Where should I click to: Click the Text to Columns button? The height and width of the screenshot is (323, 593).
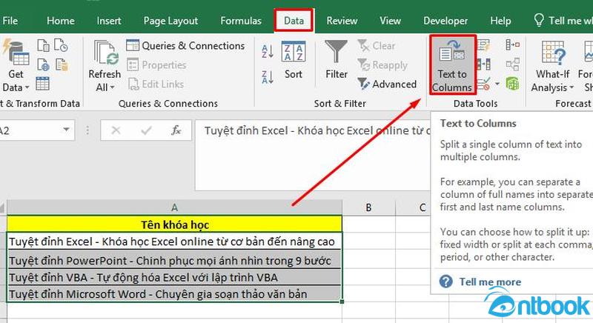(452, 65)
